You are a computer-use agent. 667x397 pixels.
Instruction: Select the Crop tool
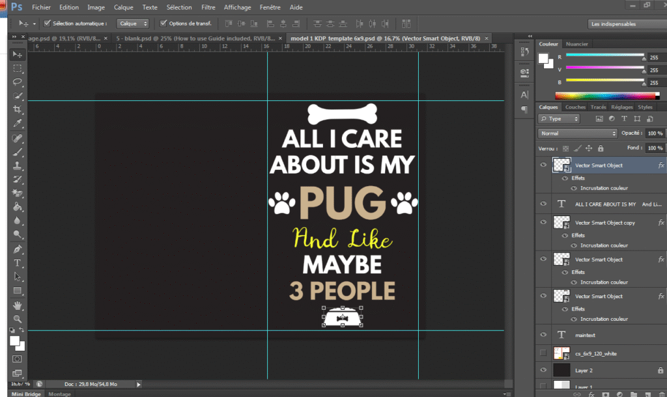18,109
